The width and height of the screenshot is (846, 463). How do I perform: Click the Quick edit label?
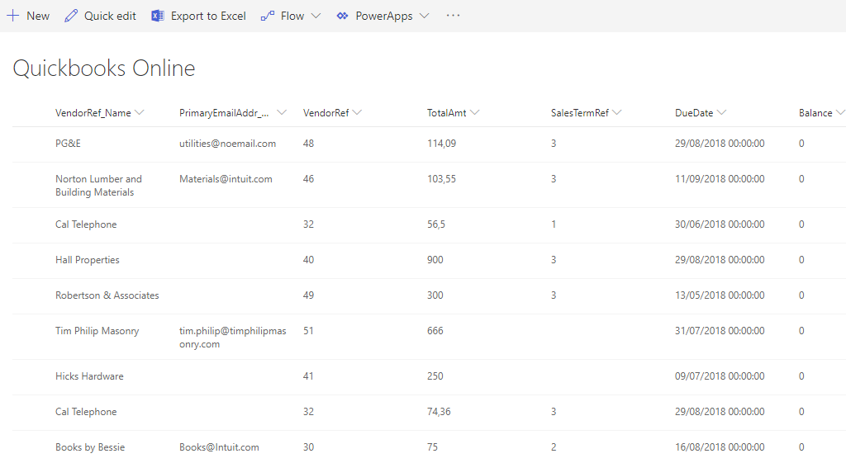point(110,16)
